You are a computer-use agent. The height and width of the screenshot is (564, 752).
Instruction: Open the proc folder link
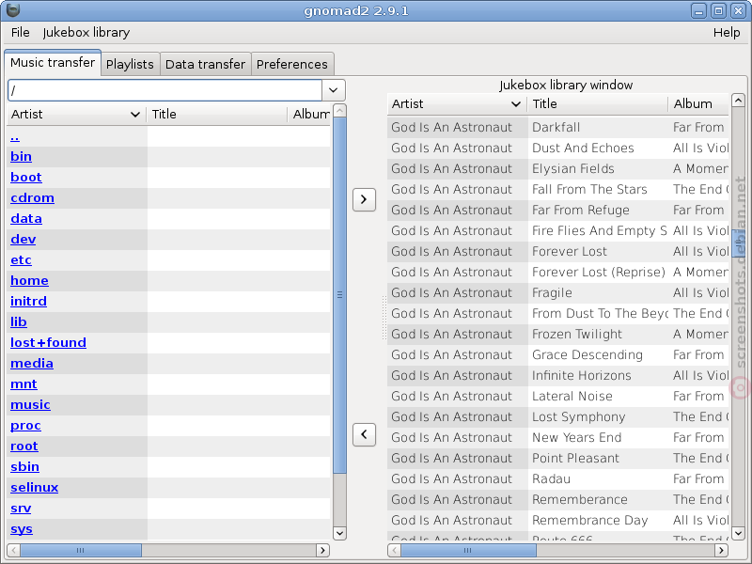coord(26,425)
